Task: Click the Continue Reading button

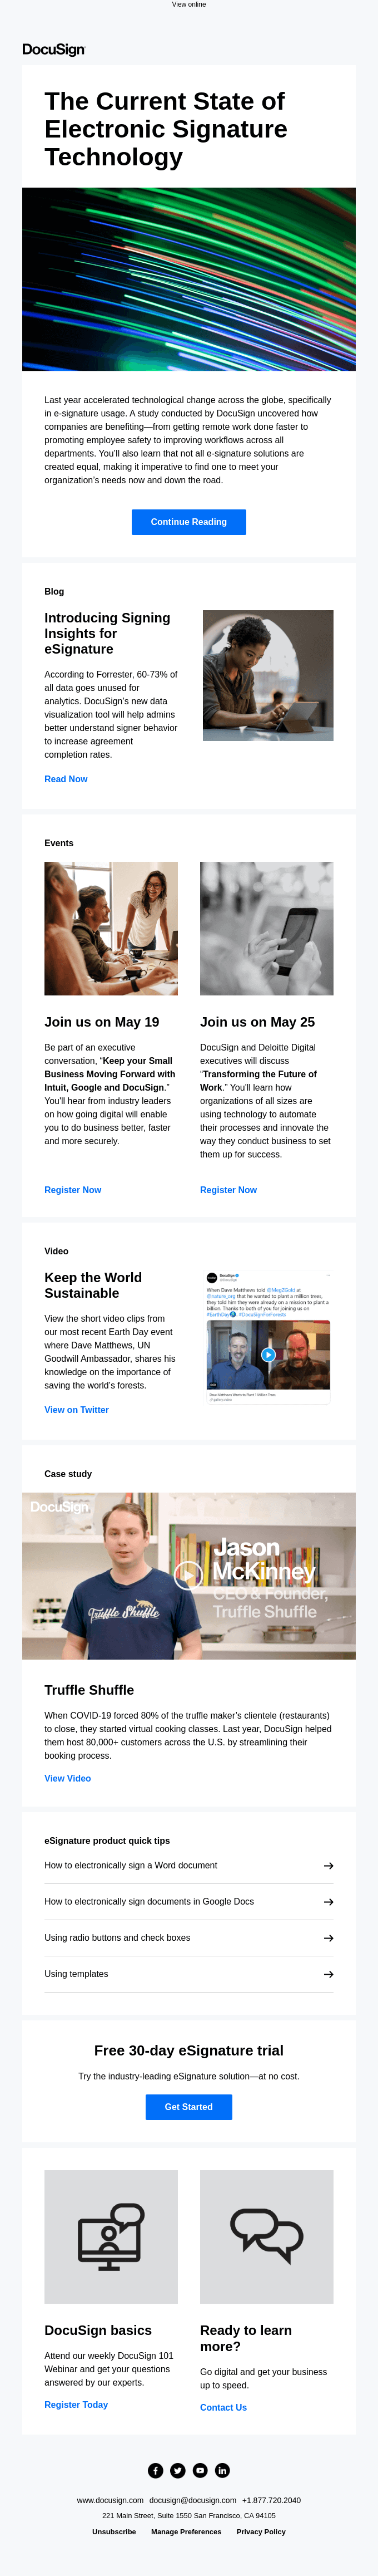Action: [188, 522]
